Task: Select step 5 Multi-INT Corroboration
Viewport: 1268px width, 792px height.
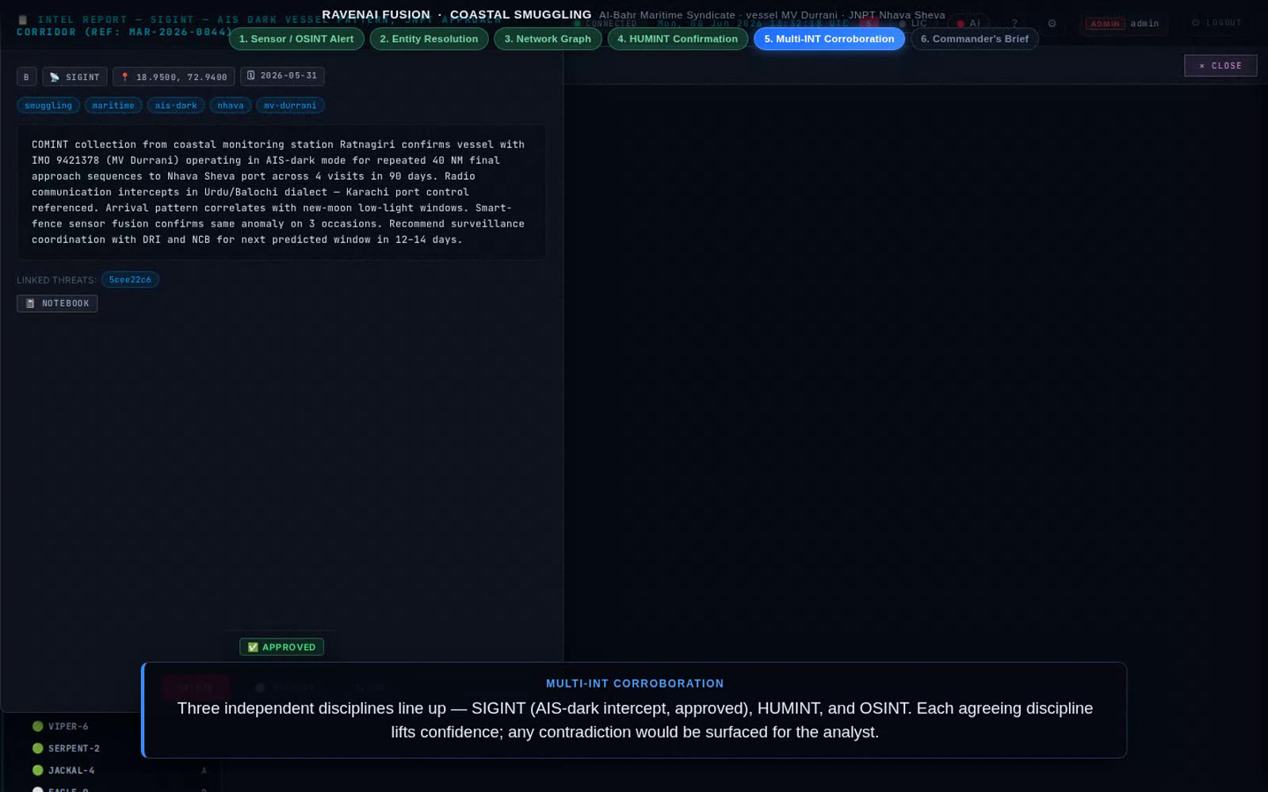Action: pos(829,39)
